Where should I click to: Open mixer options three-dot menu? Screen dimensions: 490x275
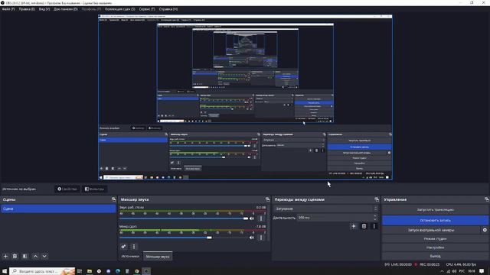[134, 246]
